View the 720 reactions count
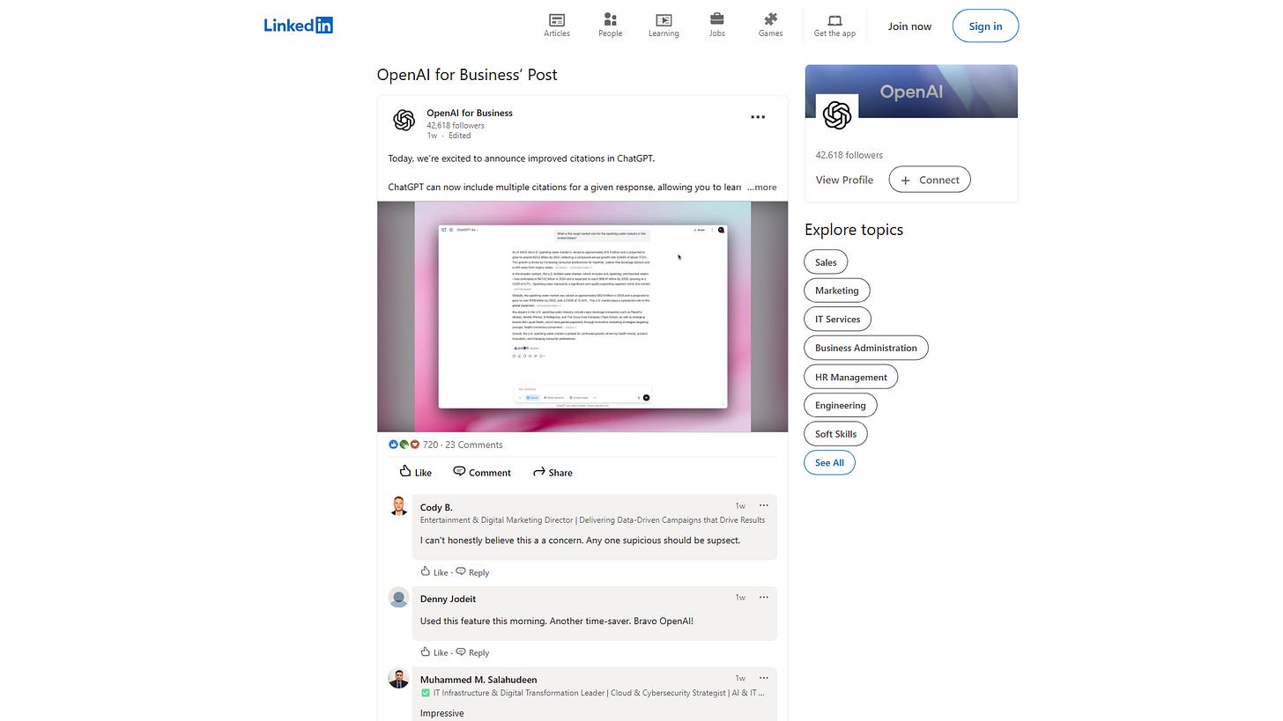1283x721 pixels. tap(430, 445)
